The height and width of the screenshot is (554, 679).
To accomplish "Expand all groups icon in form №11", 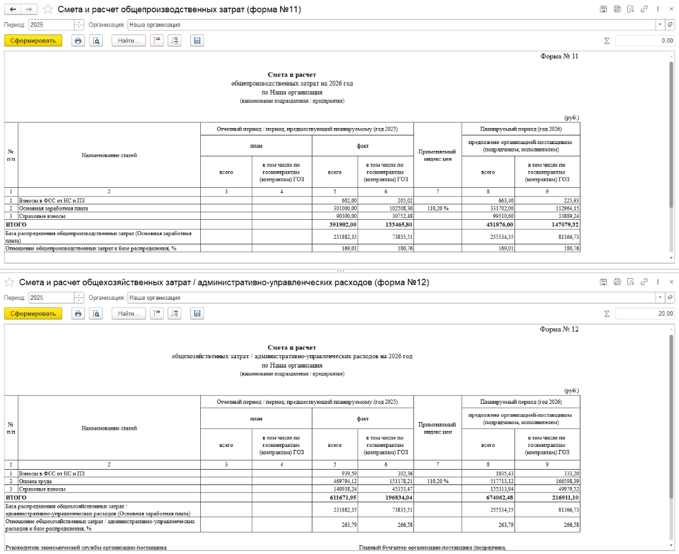I will (x=174, y=41).
